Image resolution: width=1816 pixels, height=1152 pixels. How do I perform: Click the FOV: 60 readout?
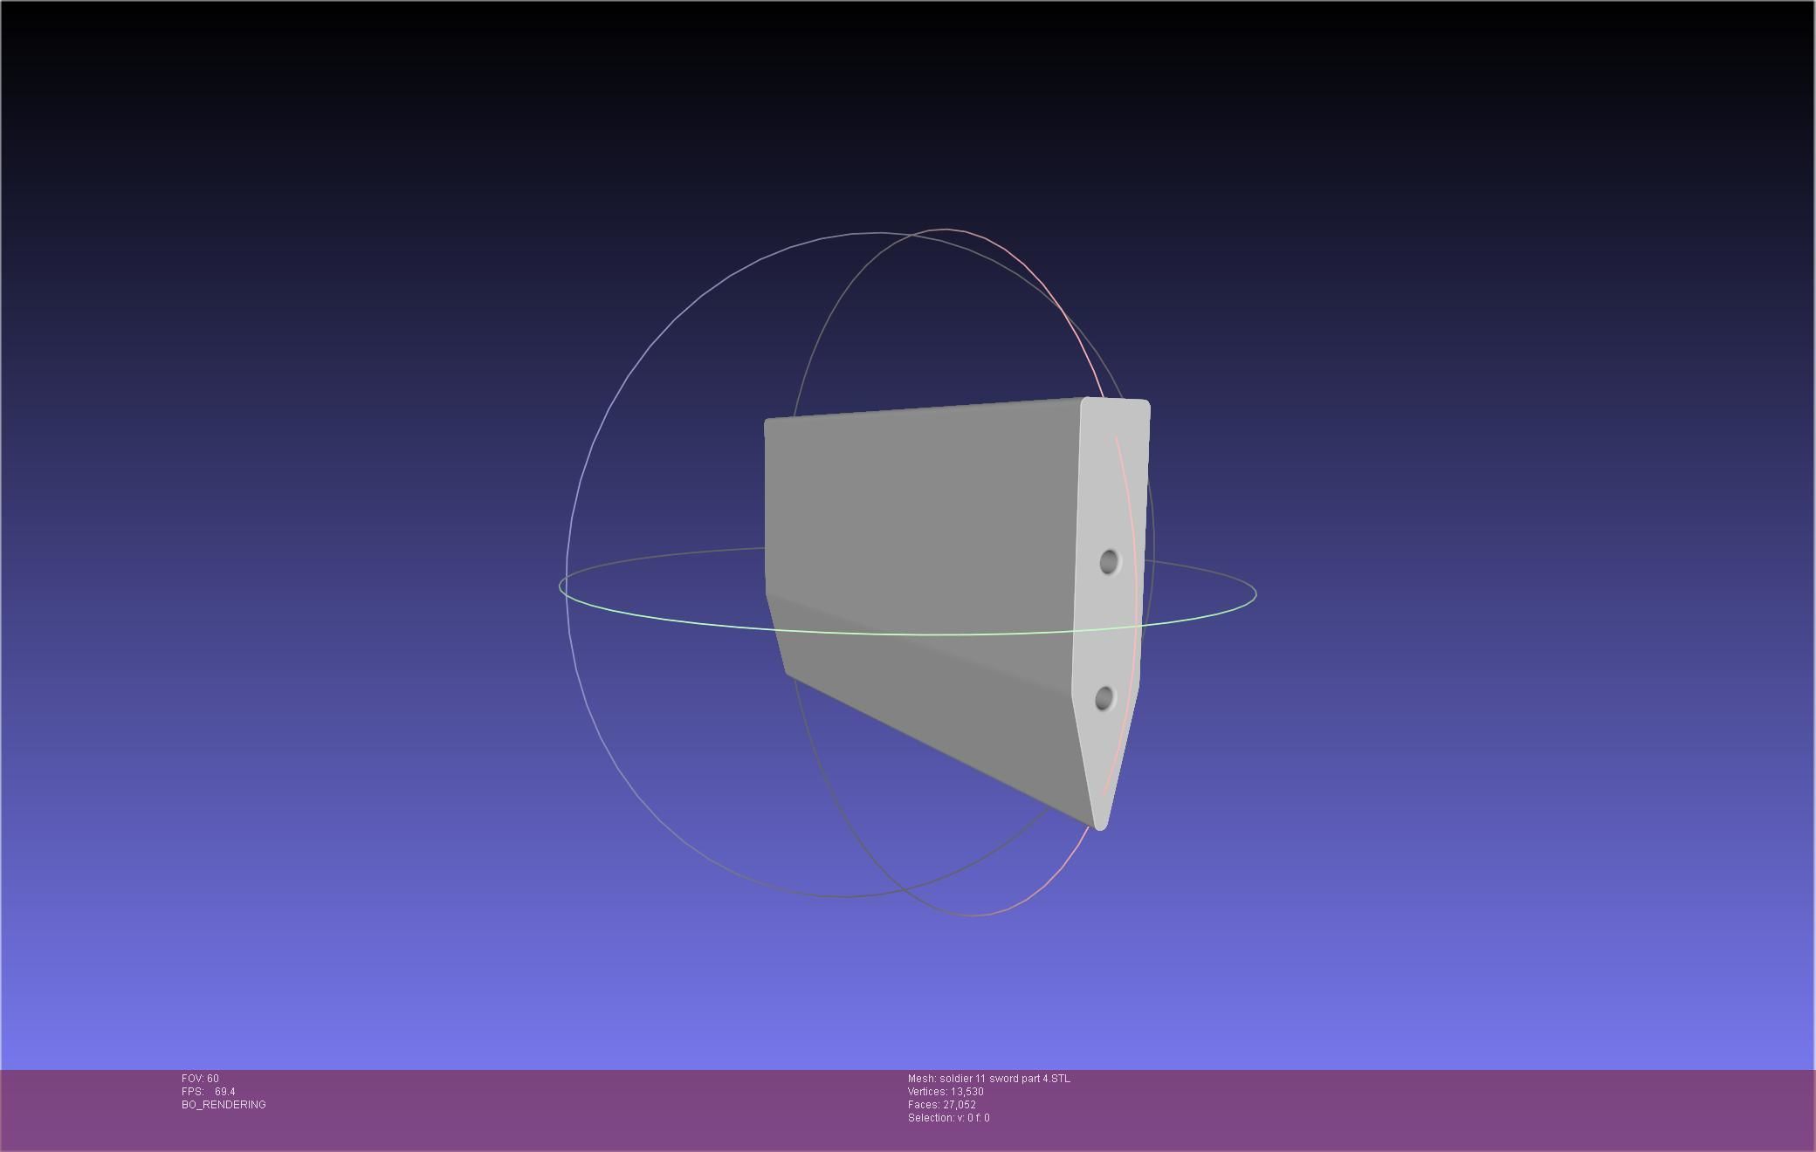point(200,1079)
